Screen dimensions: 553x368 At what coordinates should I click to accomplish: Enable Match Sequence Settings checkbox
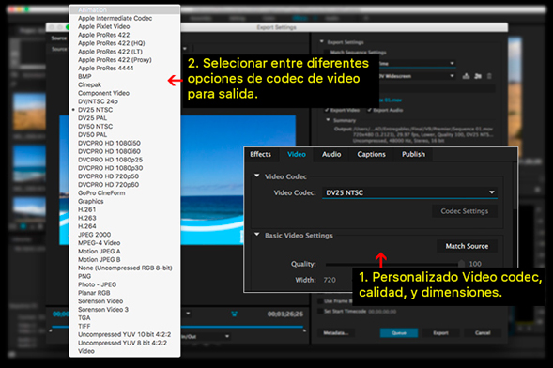click(327, 53)
